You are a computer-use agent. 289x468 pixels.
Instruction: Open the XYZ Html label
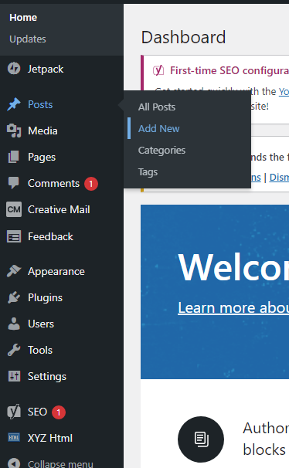[50, 438]
